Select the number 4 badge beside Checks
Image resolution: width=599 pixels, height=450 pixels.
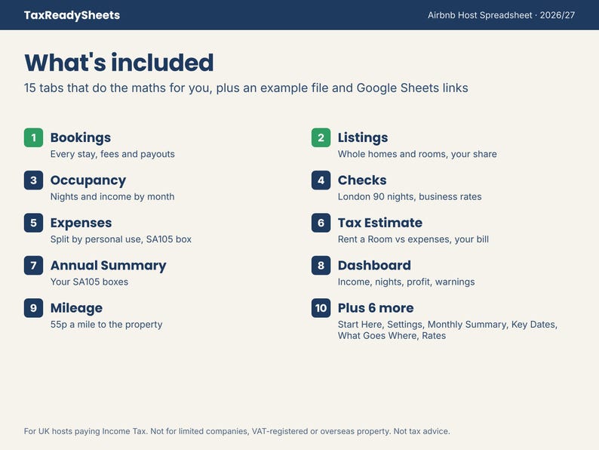[x=321, y=180]
